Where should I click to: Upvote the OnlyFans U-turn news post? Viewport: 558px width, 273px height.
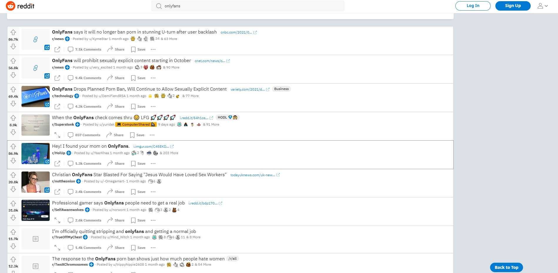(x=13, y=32)
